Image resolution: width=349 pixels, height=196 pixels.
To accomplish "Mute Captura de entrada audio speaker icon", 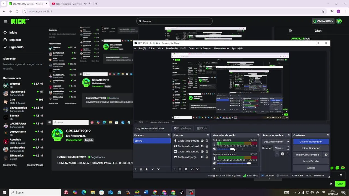I will 215,163.
